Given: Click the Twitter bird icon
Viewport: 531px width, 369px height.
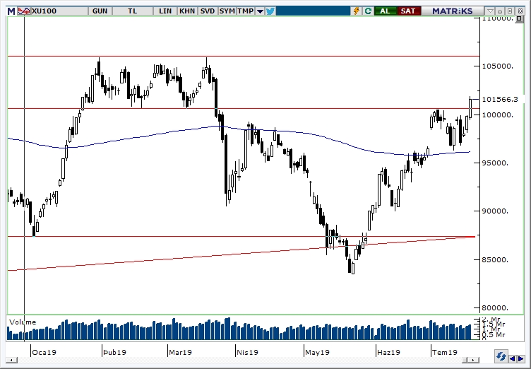Looking at the screenshot, I should point(270,11).
